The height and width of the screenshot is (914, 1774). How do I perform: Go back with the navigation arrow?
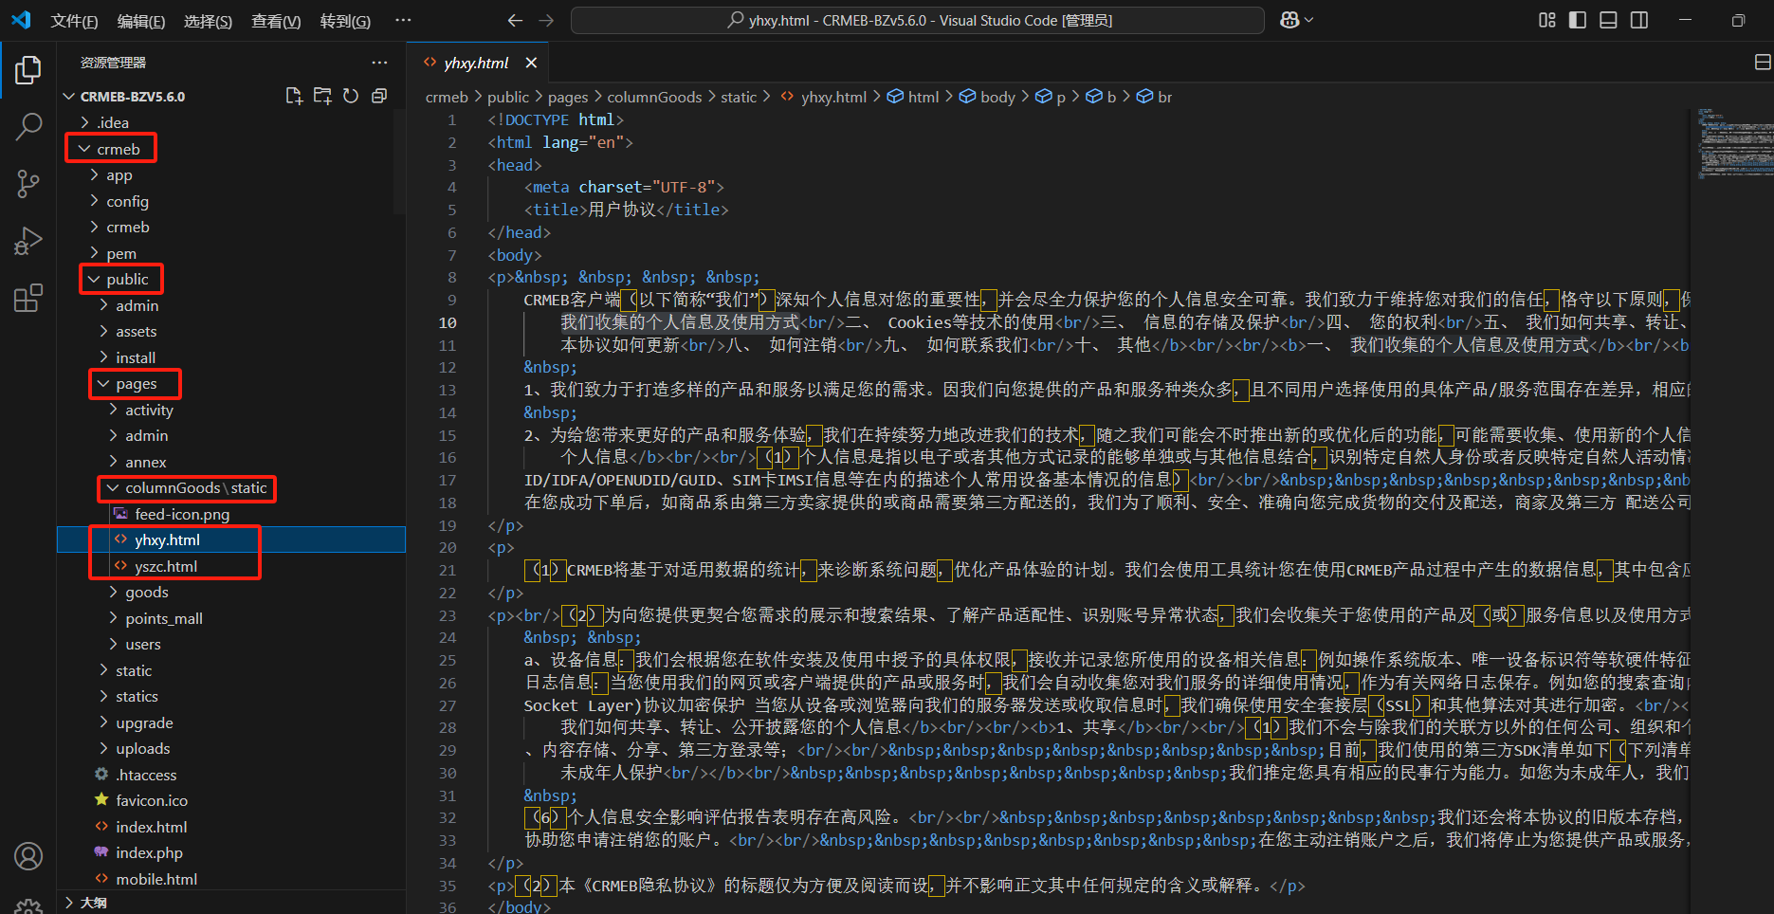pos(515,20)
